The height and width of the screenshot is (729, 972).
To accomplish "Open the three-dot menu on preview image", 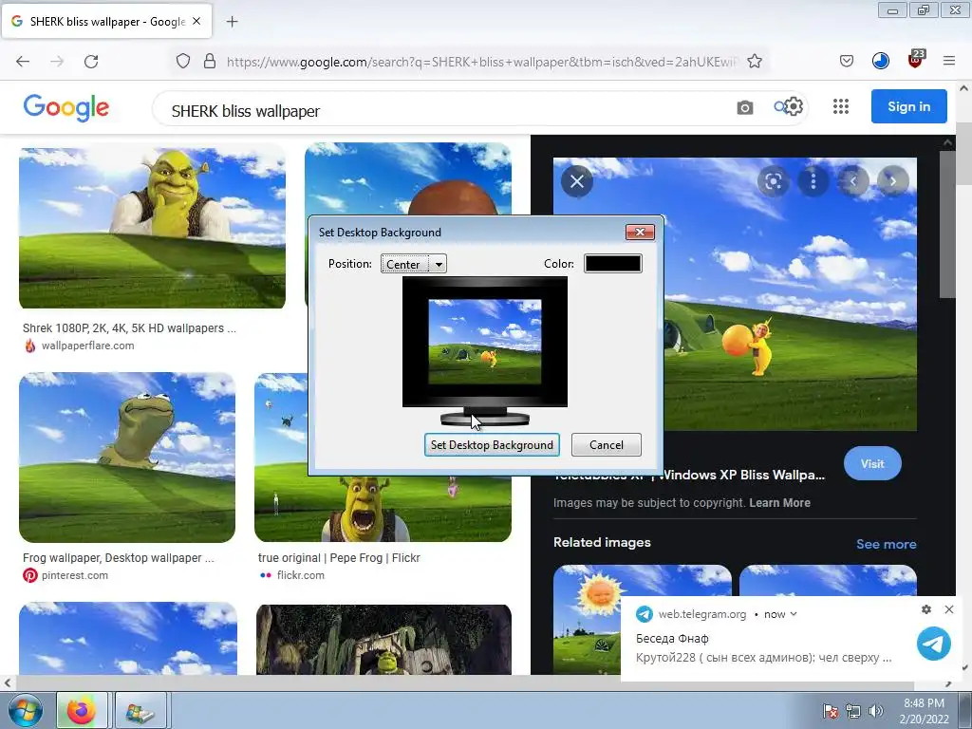I will (x=813, y=181).
